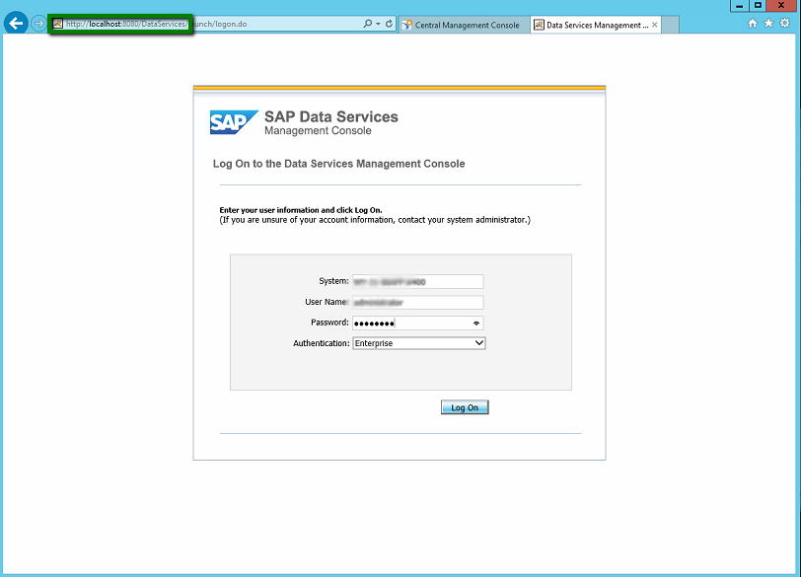Open browser Tools gear icon
This screenshot has height=577, width=801.
(784, 24)
